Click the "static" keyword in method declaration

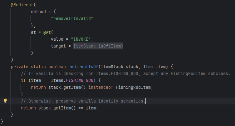pos(39,67)
